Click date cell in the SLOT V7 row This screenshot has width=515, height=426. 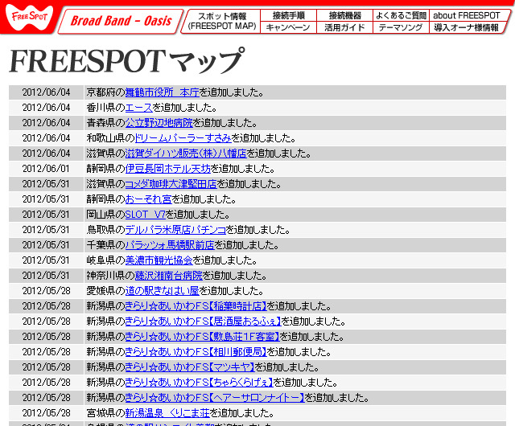pyautogui.click(x=47, y=215)
